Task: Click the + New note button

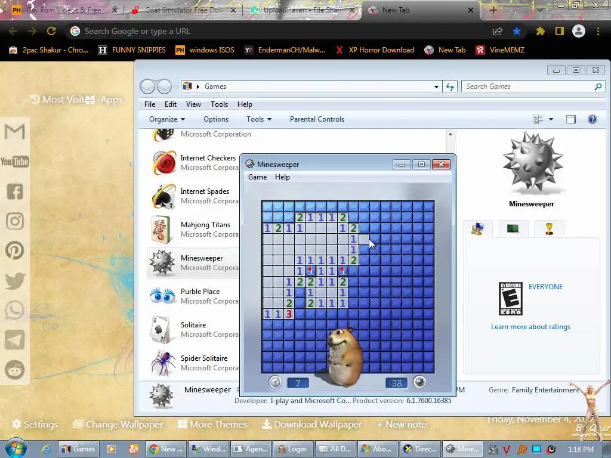Action: point(402,425)
